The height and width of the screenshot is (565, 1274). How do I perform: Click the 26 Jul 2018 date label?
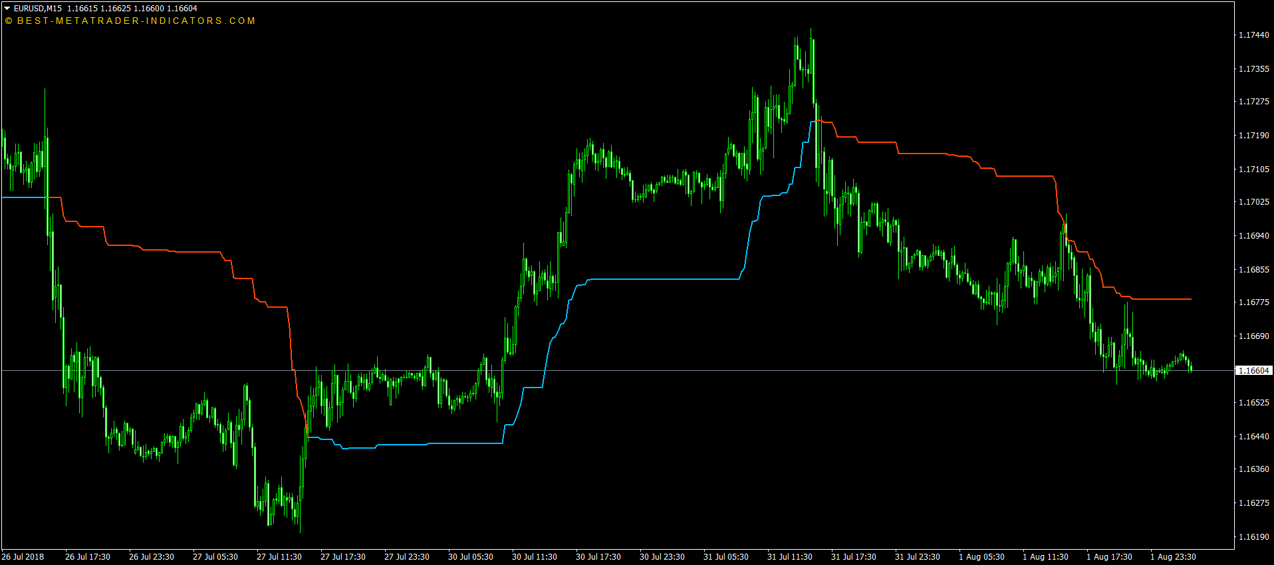click(23, 557)
